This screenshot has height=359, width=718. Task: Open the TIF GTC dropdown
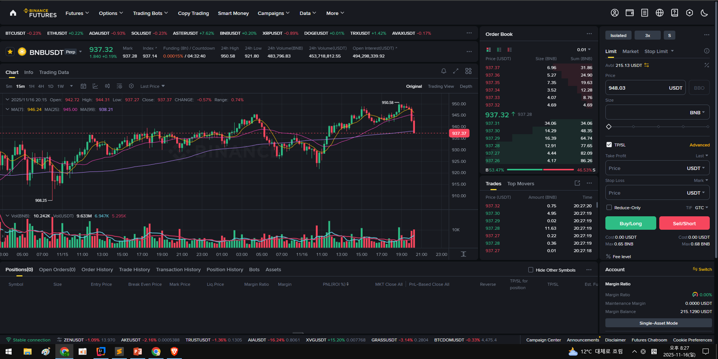[x=702, y=208]
